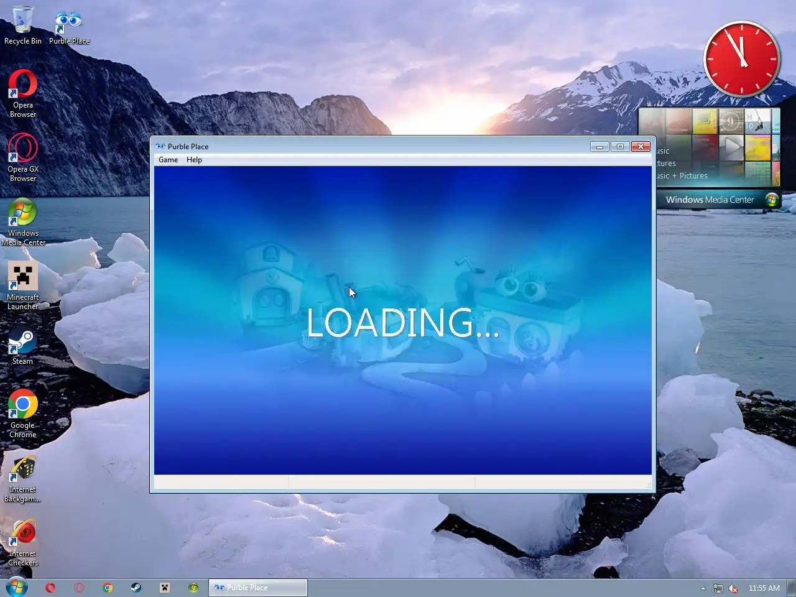Click the network tray icon
The width and height of the screenshot is (796, 597).
pos(718,588)
